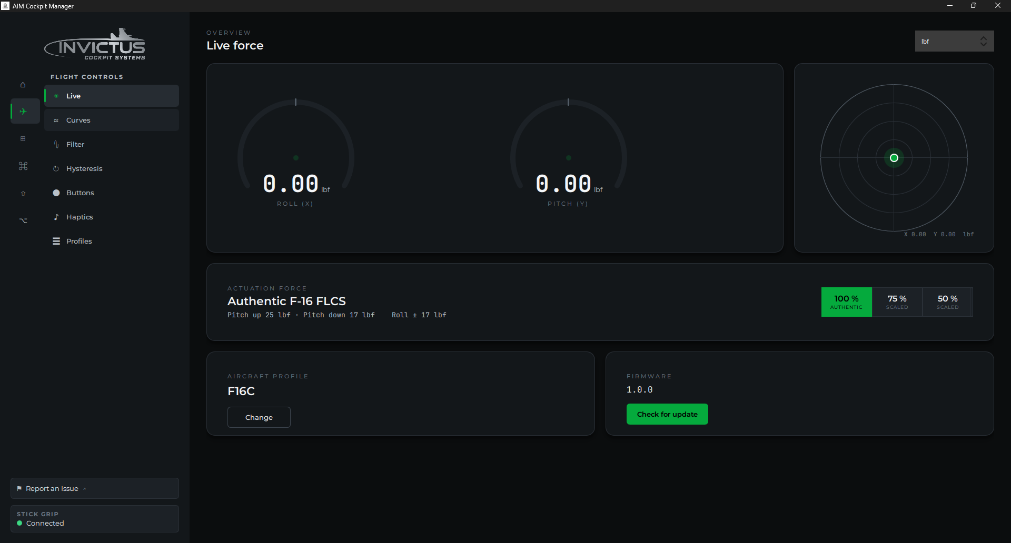
Task: Select the 50 % Scaled force option
Action: [947, 302]
